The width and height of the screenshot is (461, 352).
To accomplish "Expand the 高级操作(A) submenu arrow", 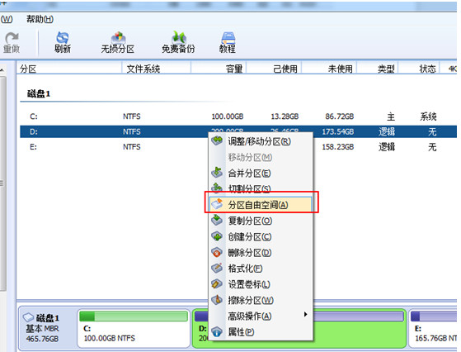I will pos(305,314).
